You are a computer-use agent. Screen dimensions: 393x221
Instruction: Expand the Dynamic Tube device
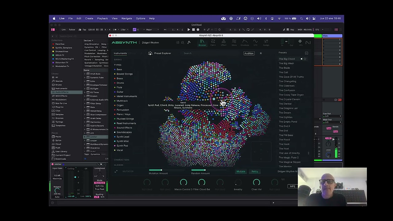click(x=85, y=78)
